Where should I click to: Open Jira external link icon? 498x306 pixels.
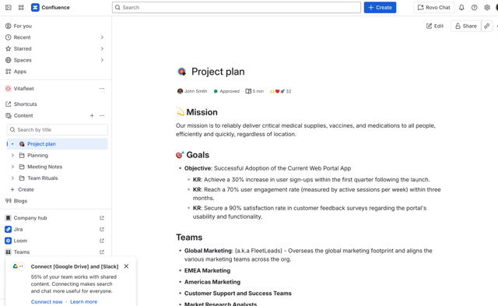(x=102, y=230)
